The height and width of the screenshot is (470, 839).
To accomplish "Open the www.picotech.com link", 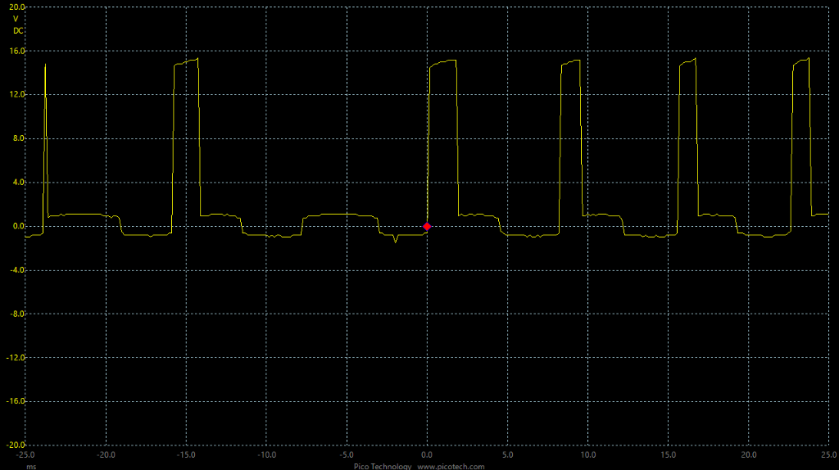I will tap(451, 466).
